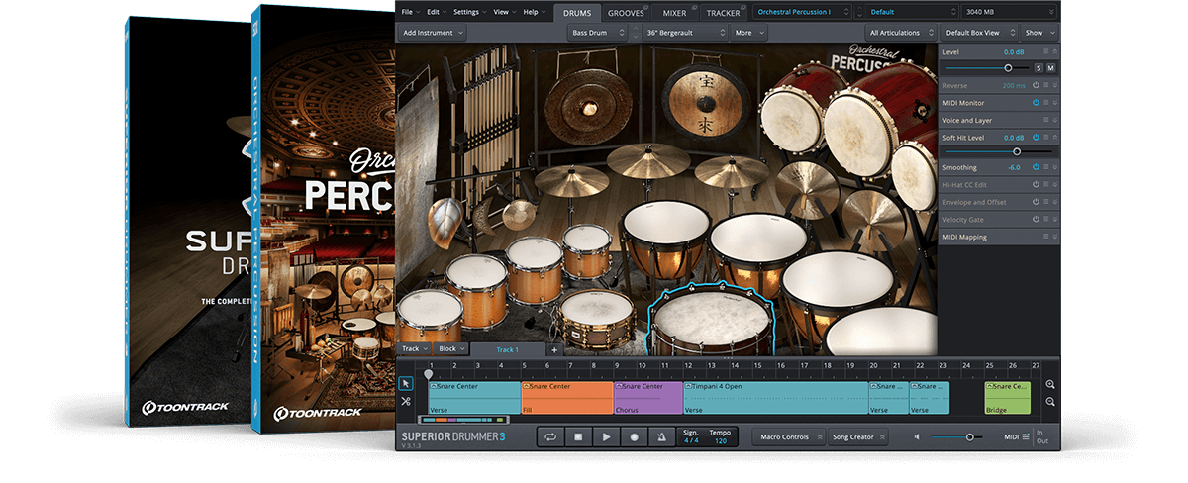The height and width of the screenshot is (483, 1188).
Task: Zoom in on the song track
Action: [x=1049, y=384]
